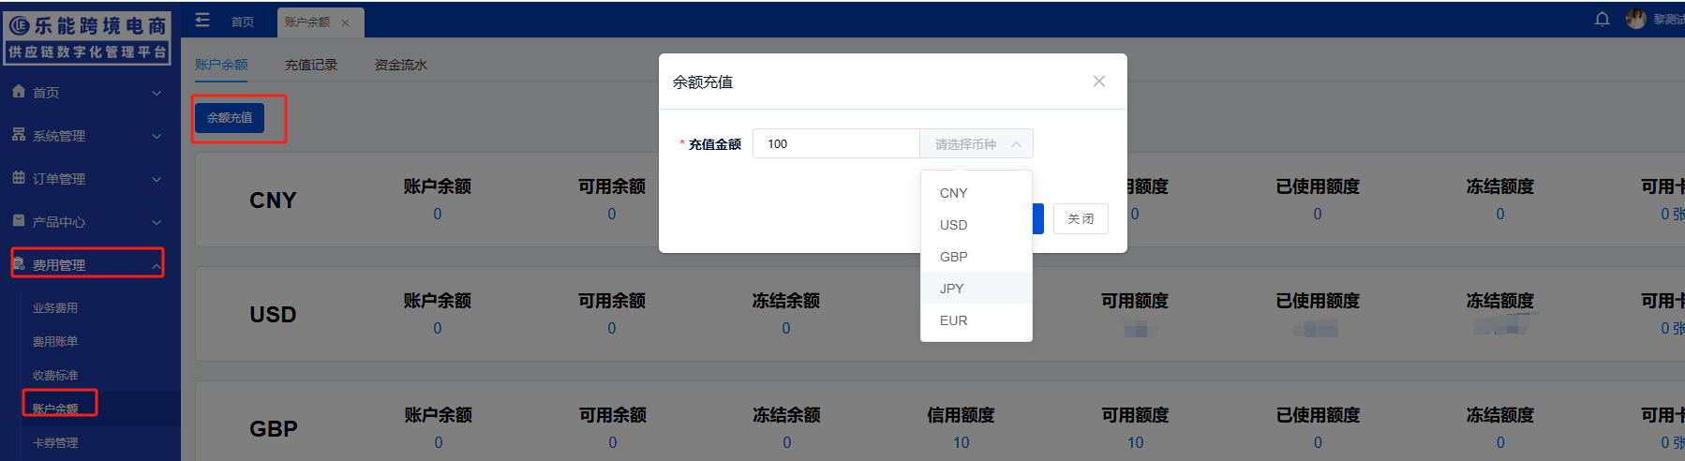Choose EUR from the currency list
The image size is (1685, 461).
point(977,320)
